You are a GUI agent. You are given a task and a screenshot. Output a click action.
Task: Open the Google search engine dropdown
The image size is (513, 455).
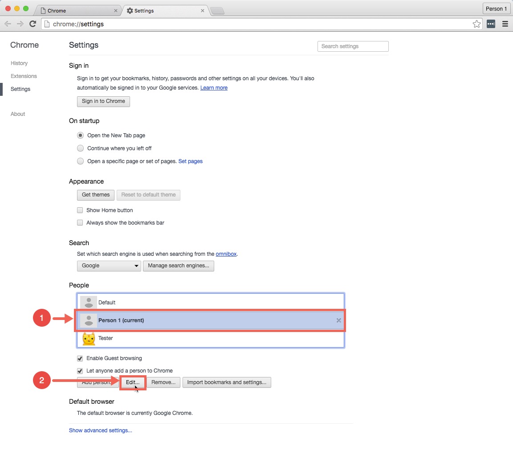click(109, 266)
